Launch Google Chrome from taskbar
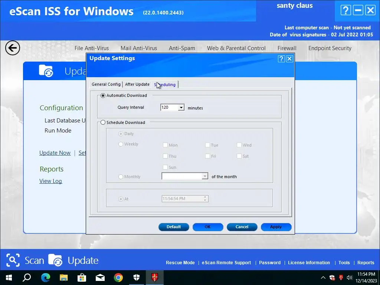380x285 pixels. coord(118,278)
